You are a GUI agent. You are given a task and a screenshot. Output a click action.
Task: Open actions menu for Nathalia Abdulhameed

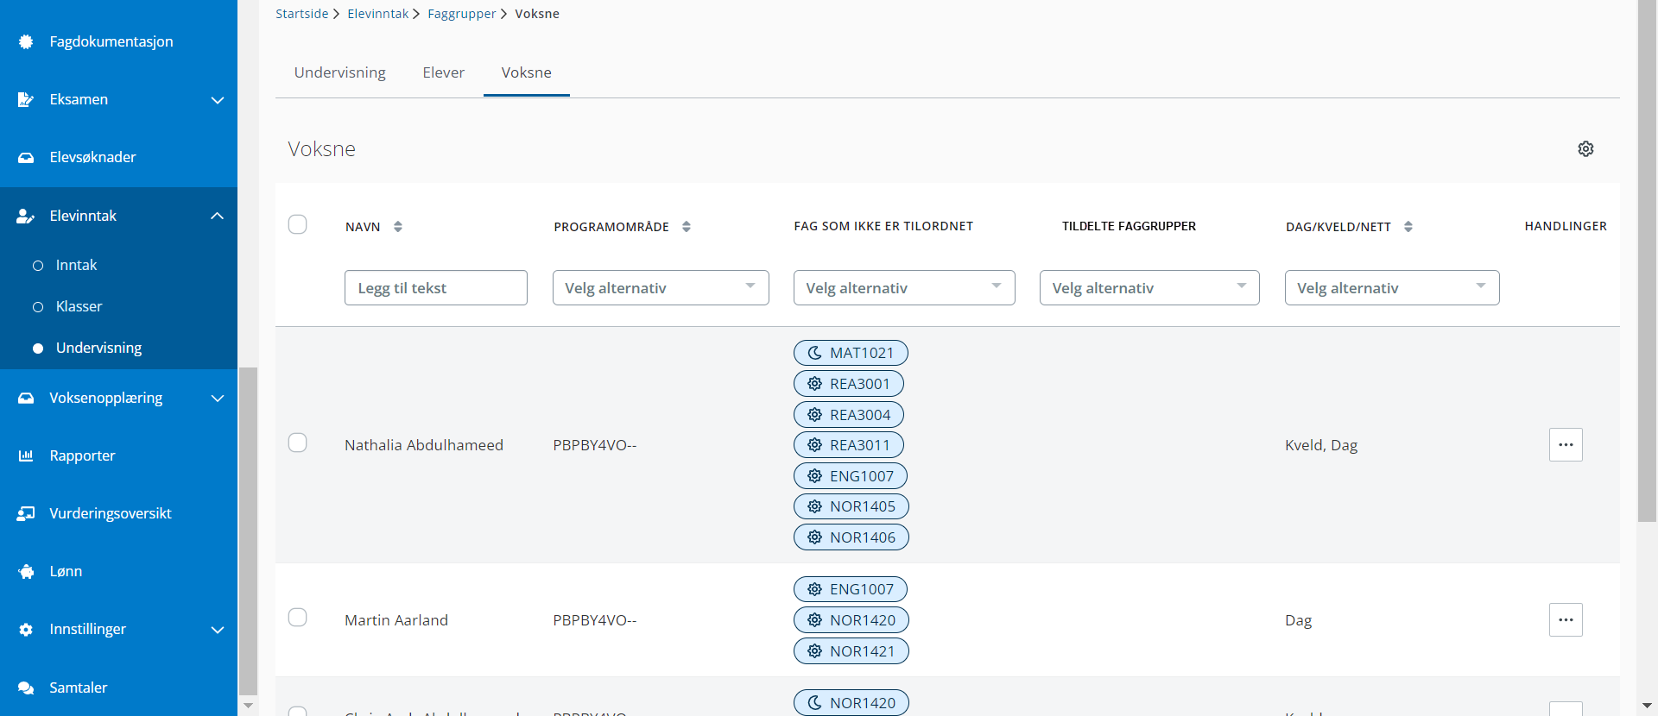click(x=1566, y=445)
